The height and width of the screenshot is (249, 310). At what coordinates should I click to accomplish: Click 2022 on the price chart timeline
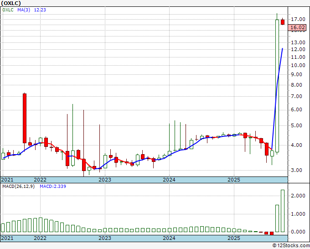40,180
